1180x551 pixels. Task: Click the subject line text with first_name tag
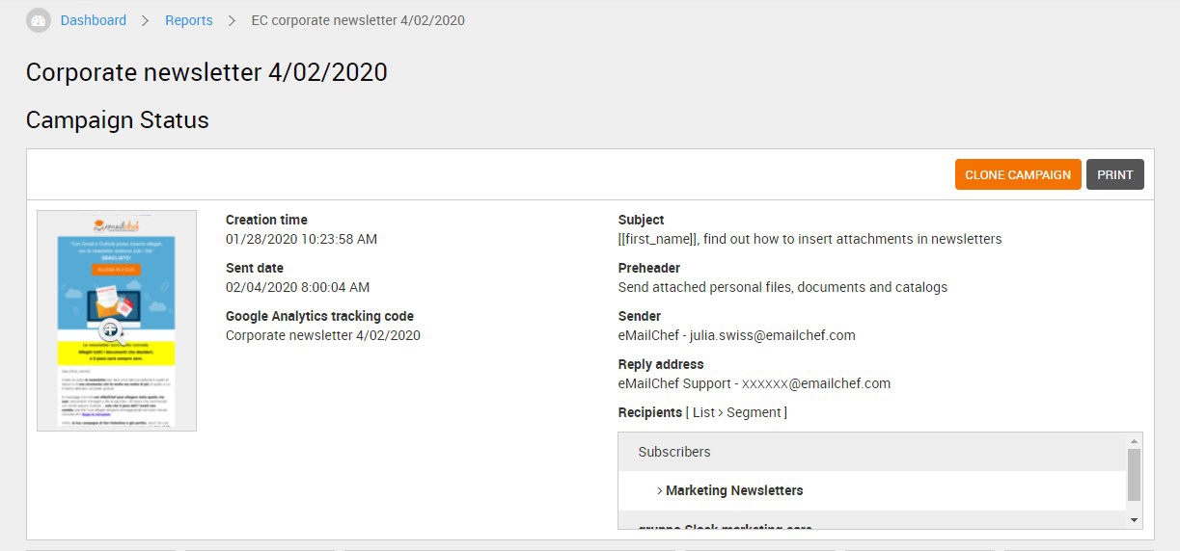click(810, 239)
